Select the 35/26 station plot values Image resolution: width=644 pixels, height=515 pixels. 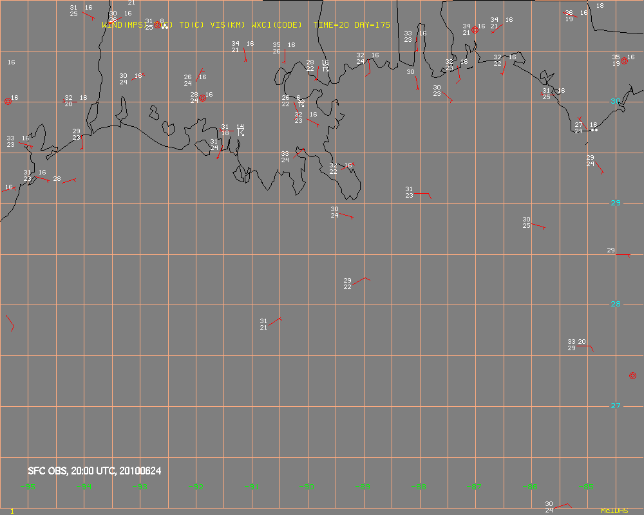(x=276, y=48)
